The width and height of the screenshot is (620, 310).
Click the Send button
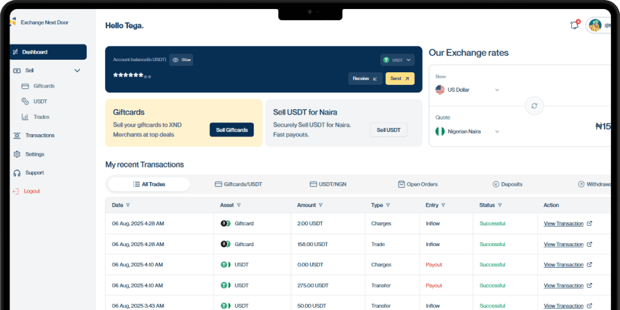point(400,79)
